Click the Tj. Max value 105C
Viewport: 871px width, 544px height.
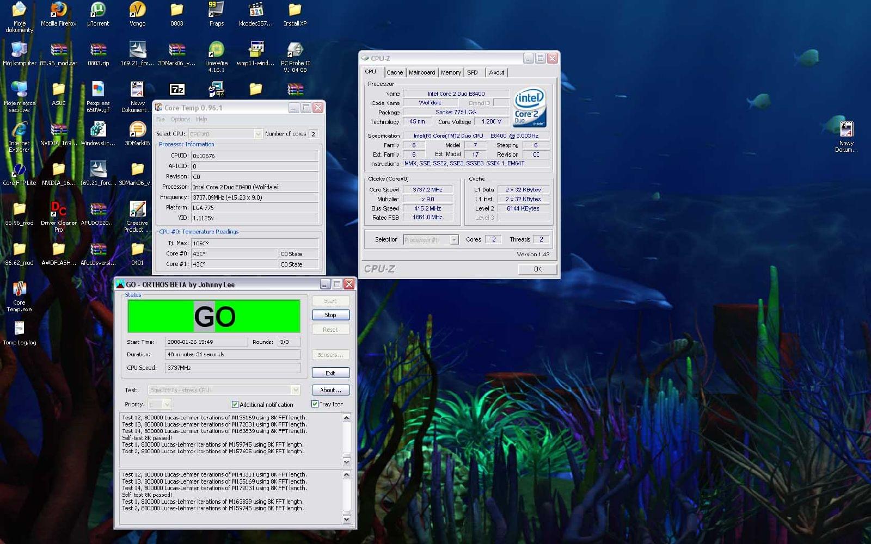click(x=255, y=244)
